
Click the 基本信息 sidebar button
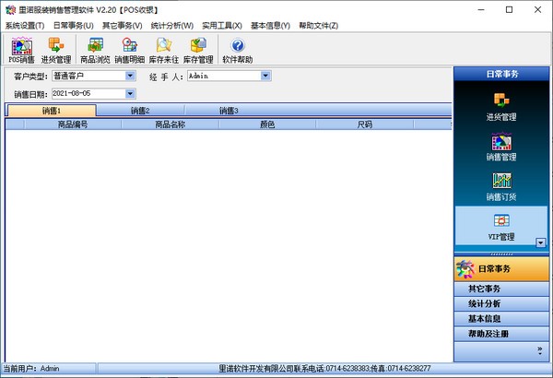click(500, 318)
